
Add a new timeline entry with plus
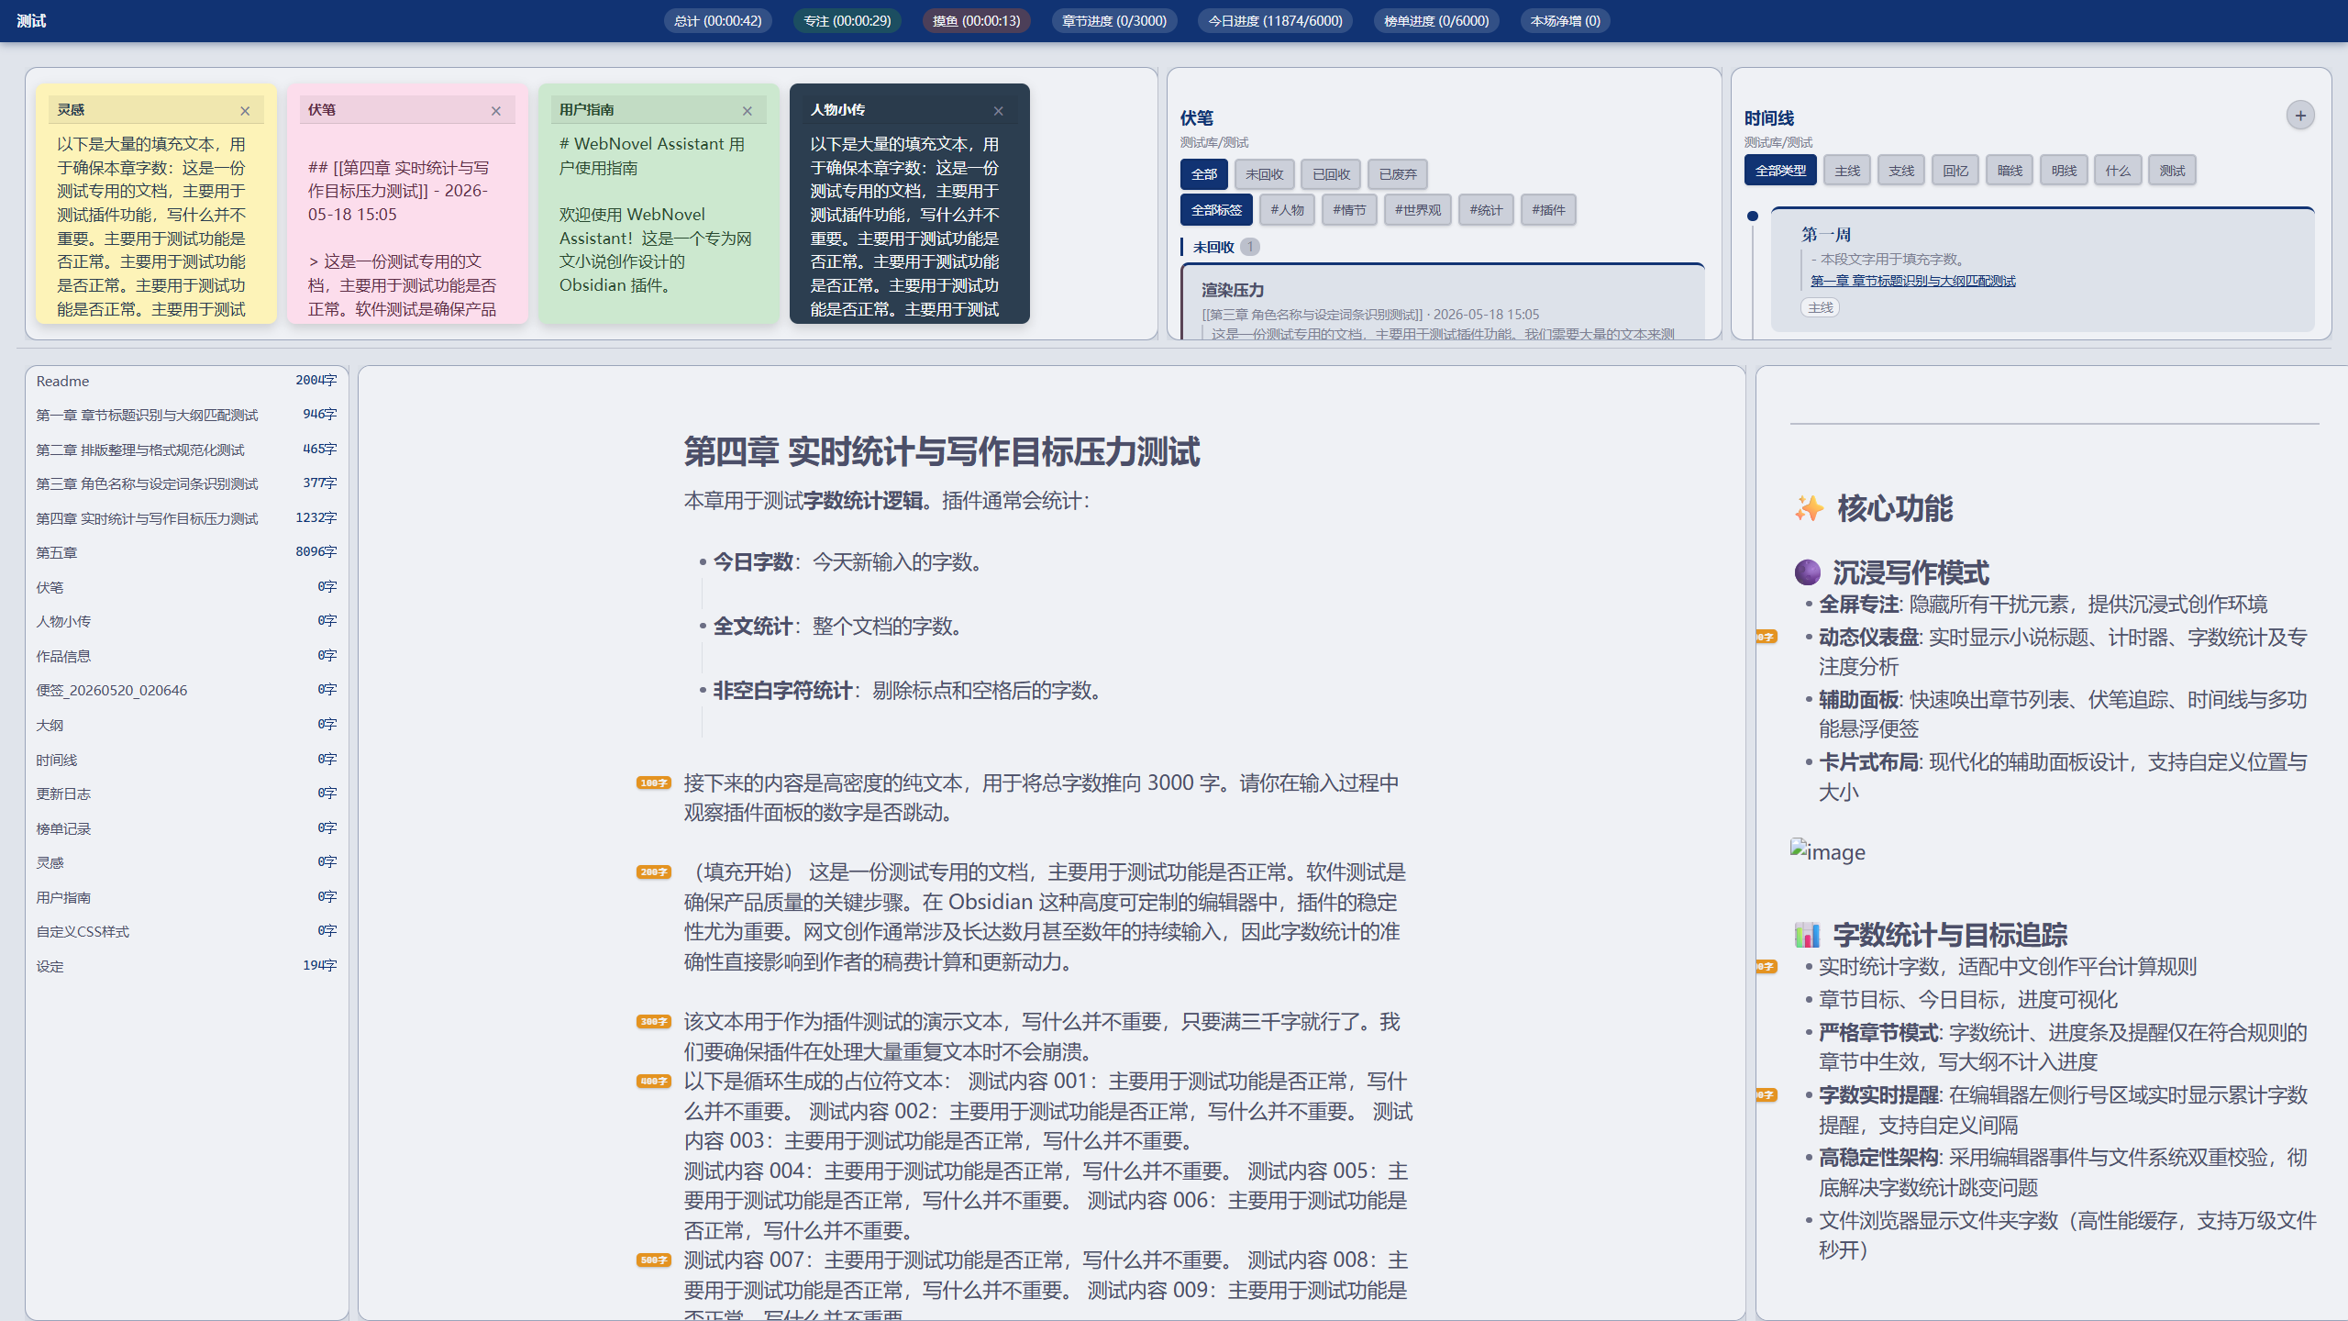click(x=2300, y=116)
